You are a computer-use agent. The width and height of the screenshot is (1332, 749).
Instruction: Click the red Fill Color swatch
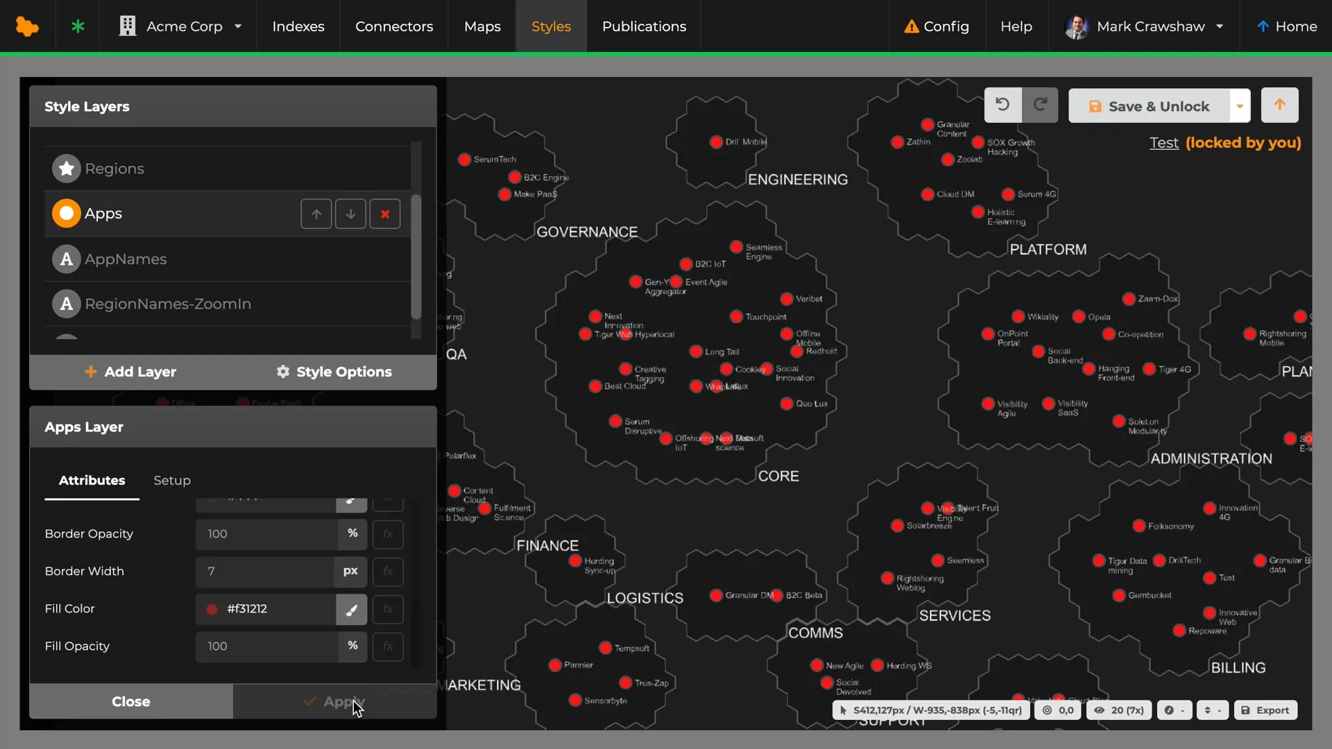[212, 609]
